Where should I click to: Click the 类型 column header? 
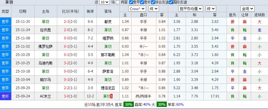[6, 11]
